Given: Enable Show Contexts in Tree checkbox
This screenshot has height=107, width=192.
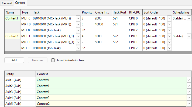Looking at the screenshot, I should (x=53, y=60).
